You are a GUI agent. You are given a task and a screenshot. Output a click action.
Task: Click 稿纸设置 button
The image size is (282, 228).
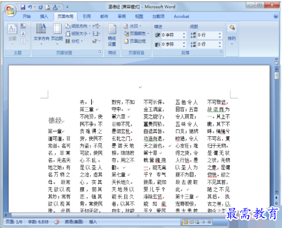[x=112, y=35]
